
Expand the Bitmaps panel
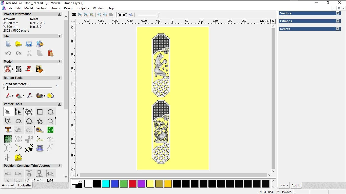pyautogui.click(x=338, y=21)
